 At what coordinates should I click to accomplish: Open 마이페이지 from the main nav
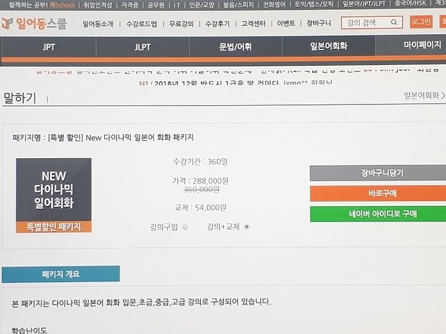coord(422,45)
